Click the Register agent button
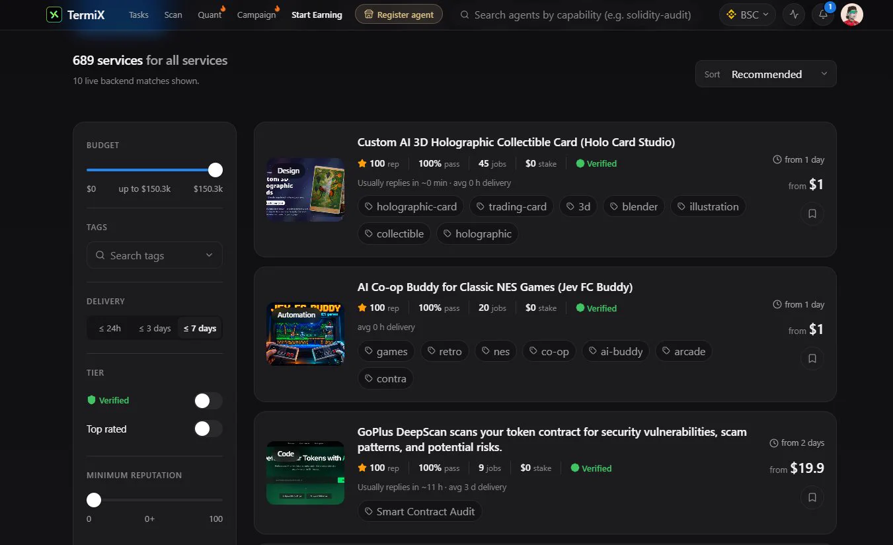This screenshot has width=893, height=545. 399,15
